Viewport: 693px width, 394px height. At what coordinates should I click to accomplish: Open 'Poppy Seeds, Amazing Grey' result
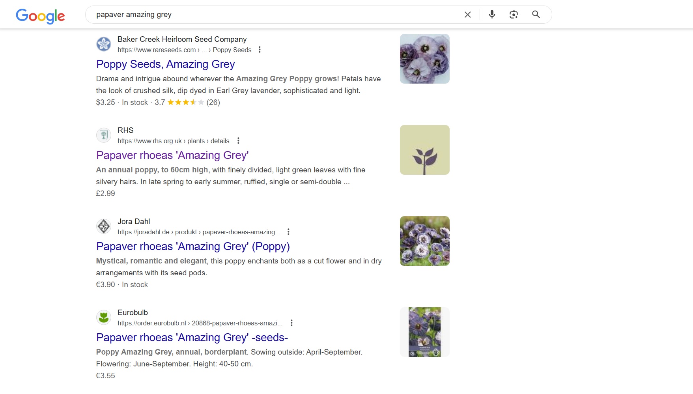pos(166,64)
